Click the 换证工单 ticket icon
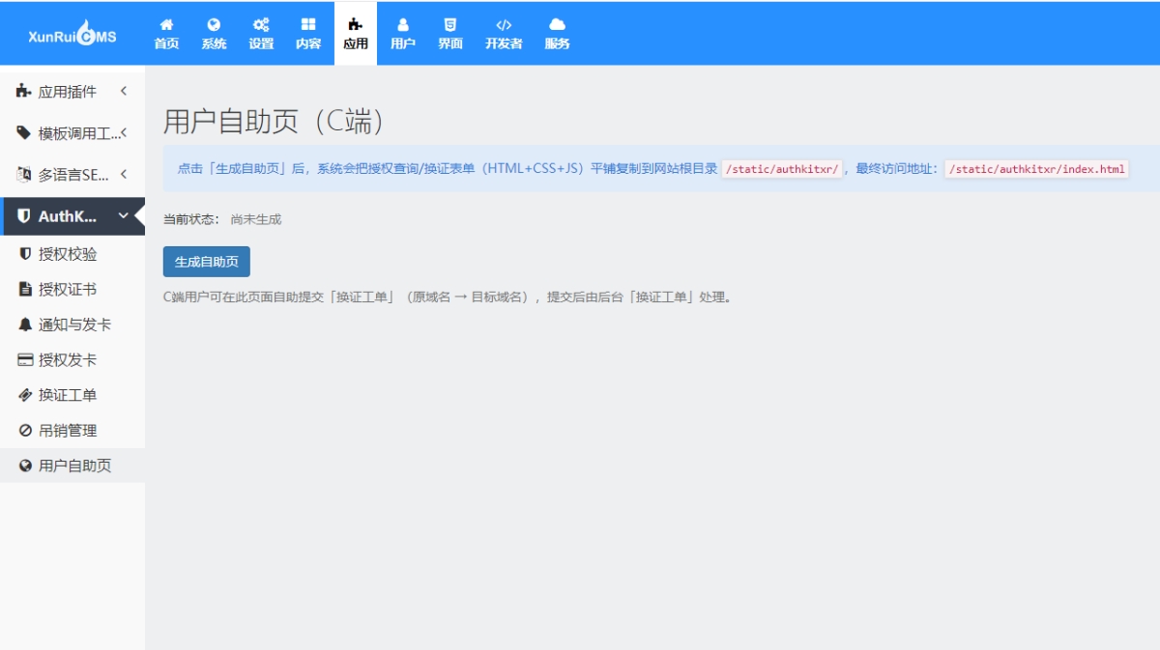Viewport: 1160px width, 650px height. [x=26, y=395]
